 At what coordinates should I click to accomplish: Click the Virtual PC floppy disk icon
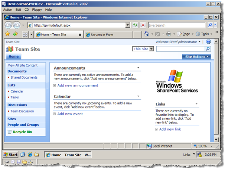click(19, 162)
